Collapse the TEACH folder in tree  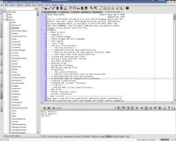[4, 20]
